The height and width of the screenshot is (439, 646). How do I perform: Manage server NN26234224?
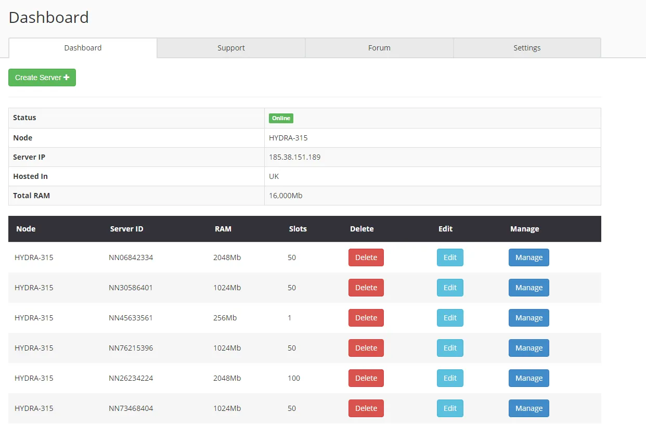pos(529,378)
